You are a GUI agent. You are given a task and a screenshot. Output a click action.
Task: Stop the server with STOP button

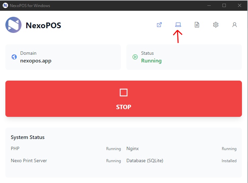point(124,99)
